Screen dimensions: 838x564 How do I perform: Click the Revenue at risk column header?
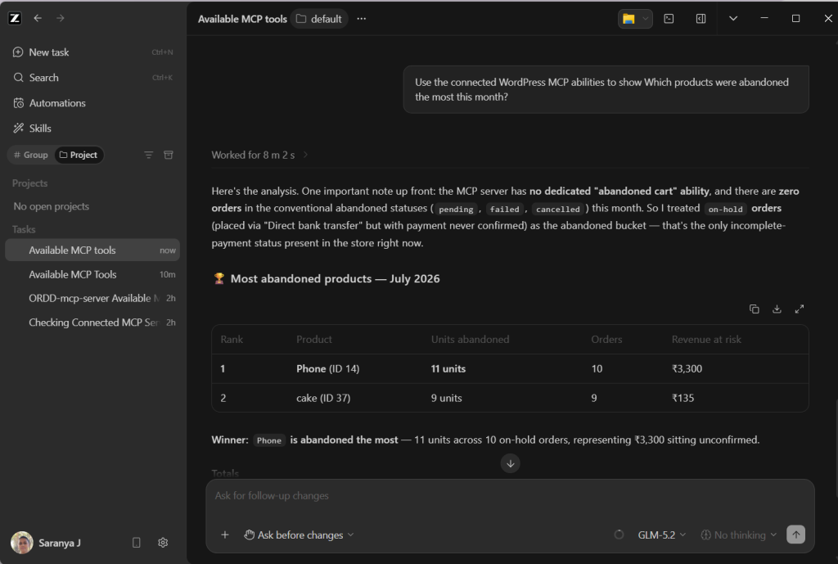point(706,340)
